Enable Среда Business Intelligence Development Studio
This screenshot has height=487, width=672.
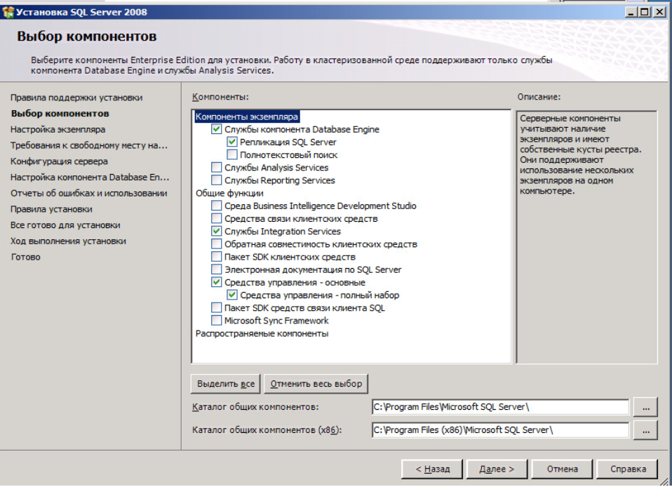[x=217, y=206]
